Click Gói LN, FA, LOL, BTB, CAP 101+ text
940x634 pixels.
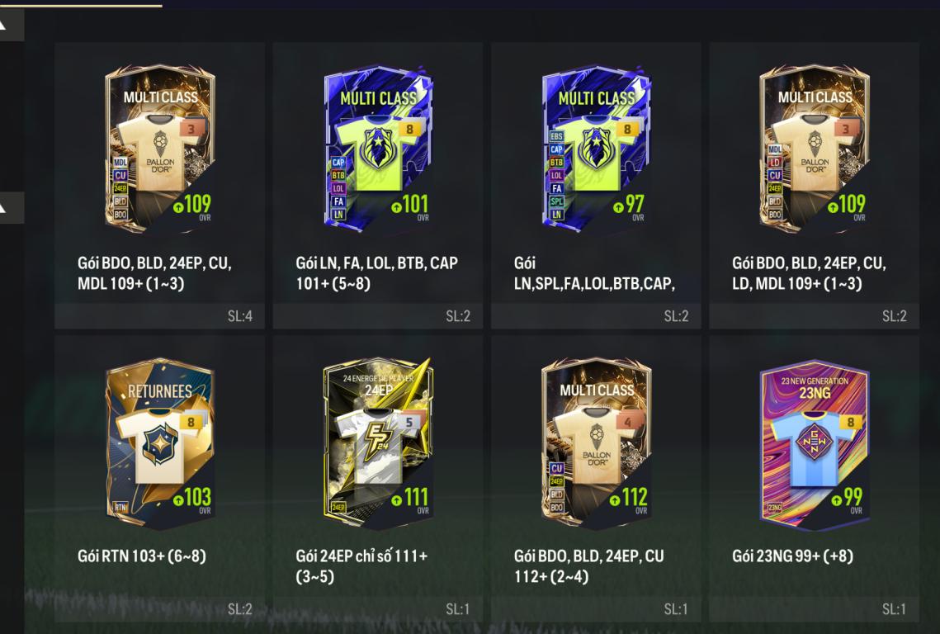click(376, 273)
